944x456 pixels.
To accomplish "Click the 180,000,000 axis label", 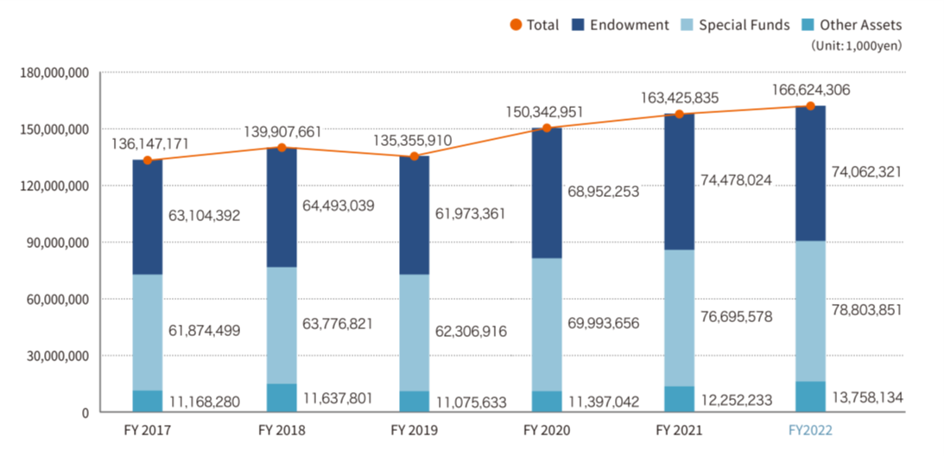I will [54, 73].
